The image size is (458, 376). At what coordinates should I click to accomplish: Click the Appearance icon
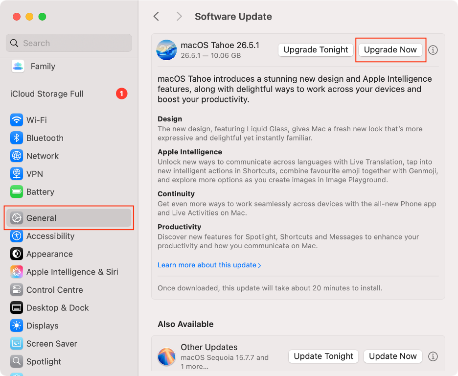17,254
